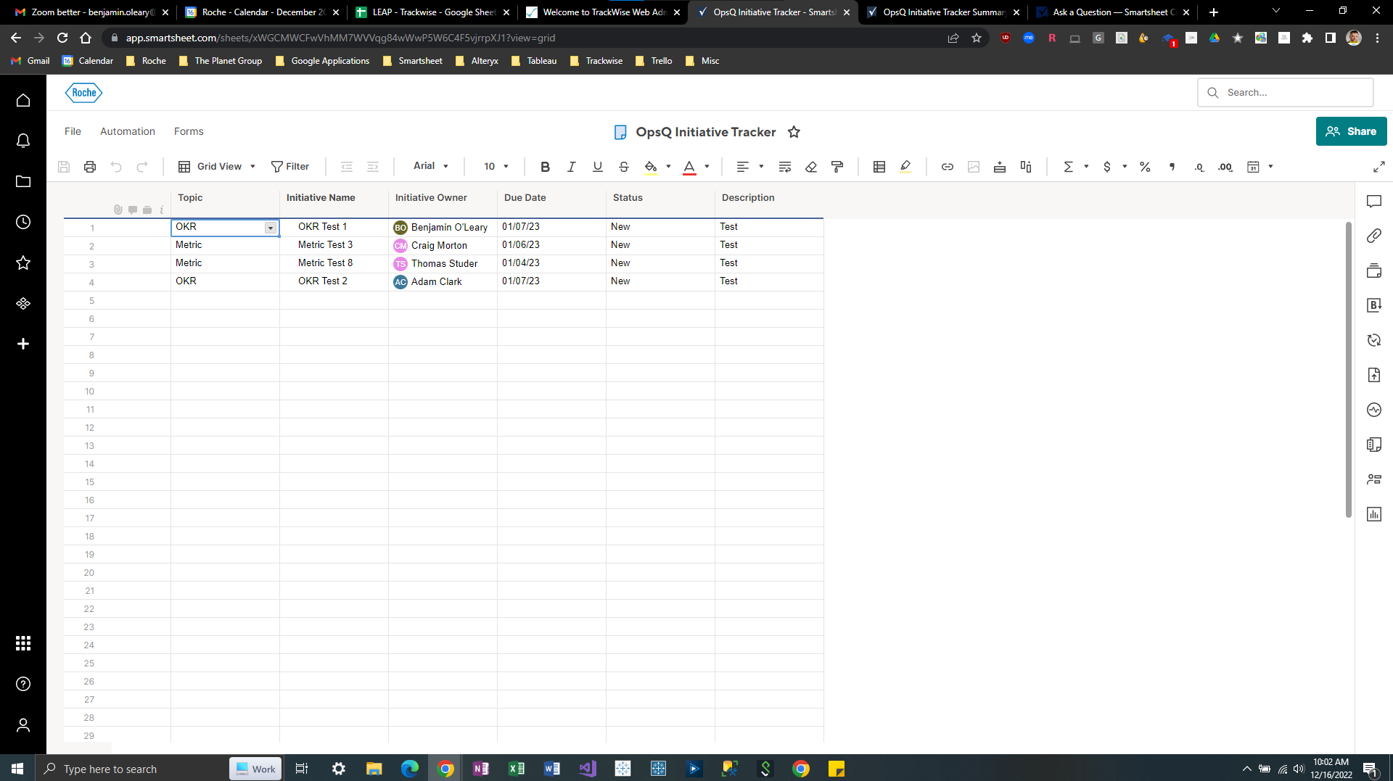Open the File menu
Image resolution: width=1393 pixels, height=781 pixels.
(73, 131)
